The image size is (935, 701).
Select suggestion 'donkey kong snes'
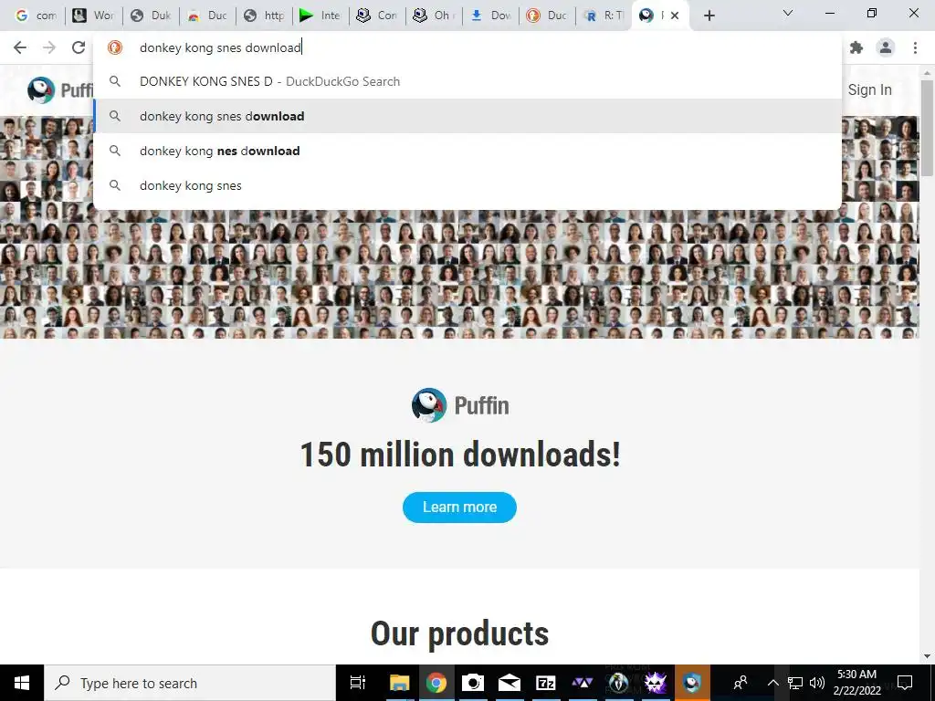pyautogui.click(x=467, y=185)
